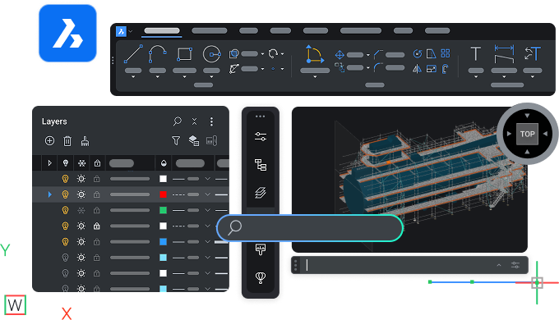559x320 pixels.
Task: Click the Array grid icon in ribbon
Action: (x=446, y=53)
